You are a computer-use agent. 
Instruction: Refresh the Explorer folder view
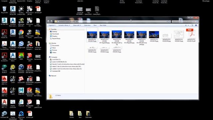pyautogui.click(x=169, y=21)
